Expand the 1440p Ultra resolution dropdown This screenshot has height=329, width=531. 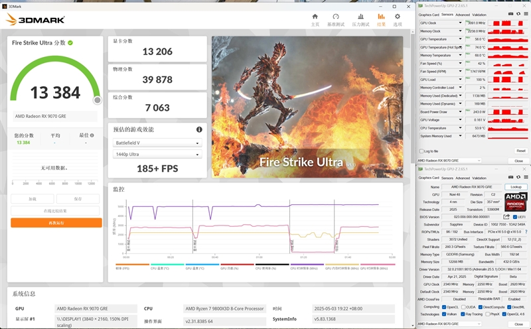[x=157, y=155]
